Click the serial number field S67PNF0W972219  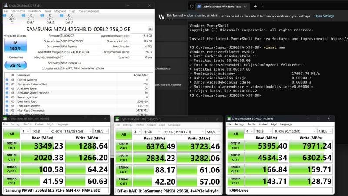(x=80, y=41)
